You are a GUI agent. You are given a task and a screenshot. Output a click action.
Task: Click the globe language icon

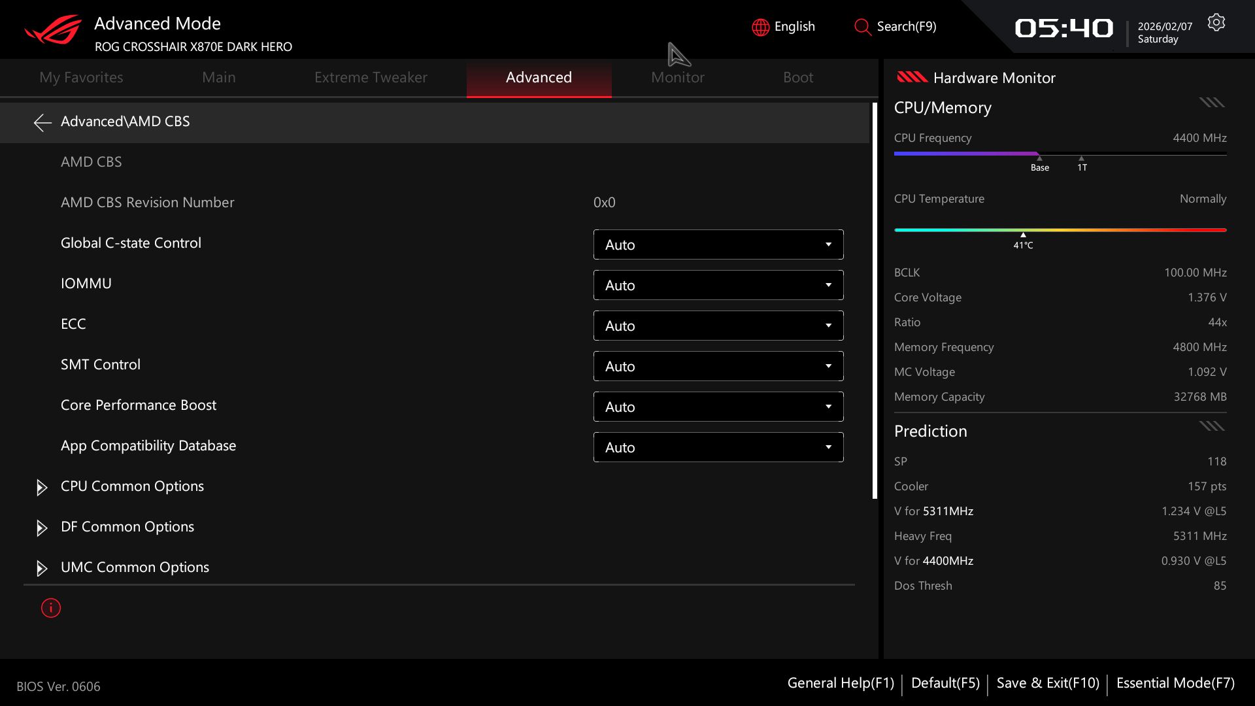click(x=760, y=27)
